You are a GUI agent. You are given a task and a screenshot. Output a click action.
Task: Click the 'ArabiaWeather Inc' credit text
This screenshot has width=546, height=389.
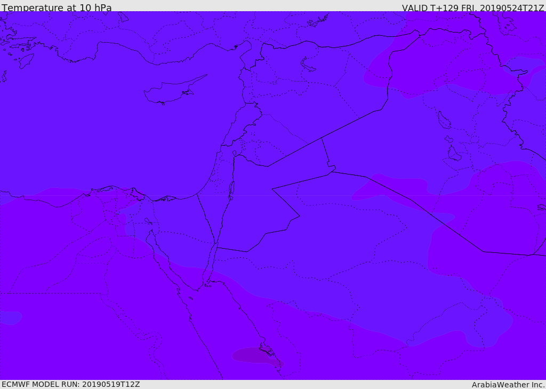point(508,385)
